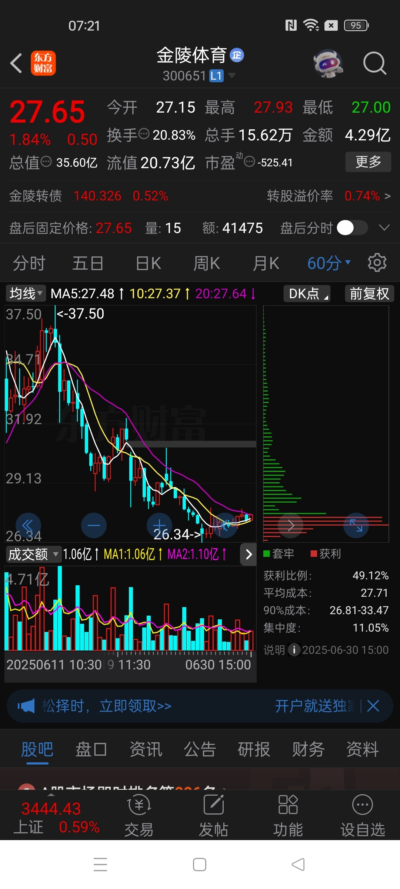This screenshot has height=889, width=400.
Task: Select the 资料 tab
Action: coord(363,749)
